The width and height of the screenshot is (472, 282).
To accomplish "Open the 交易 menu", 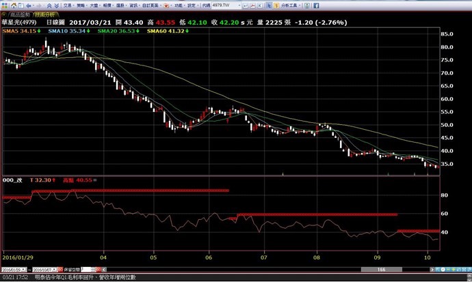I will (67, 5).
